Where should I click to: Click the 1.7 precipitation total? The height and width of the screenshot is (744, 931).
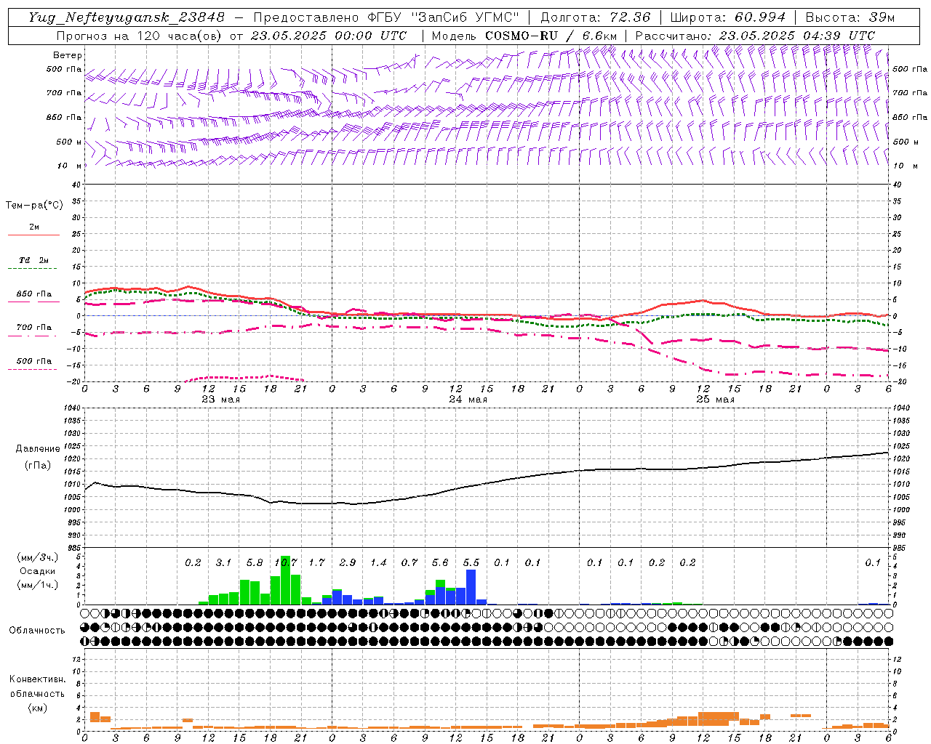[x=316, y=562]
